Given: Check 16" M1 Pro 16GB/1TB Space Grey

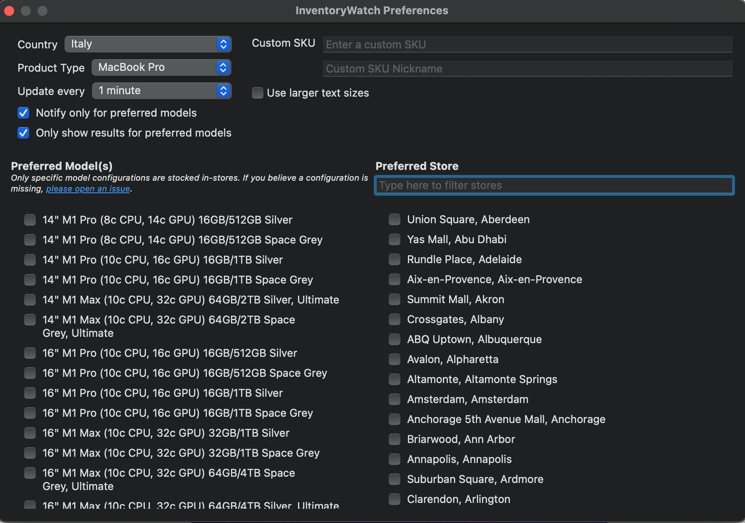Looking at the screenshot, I should [x=30, y=414].
